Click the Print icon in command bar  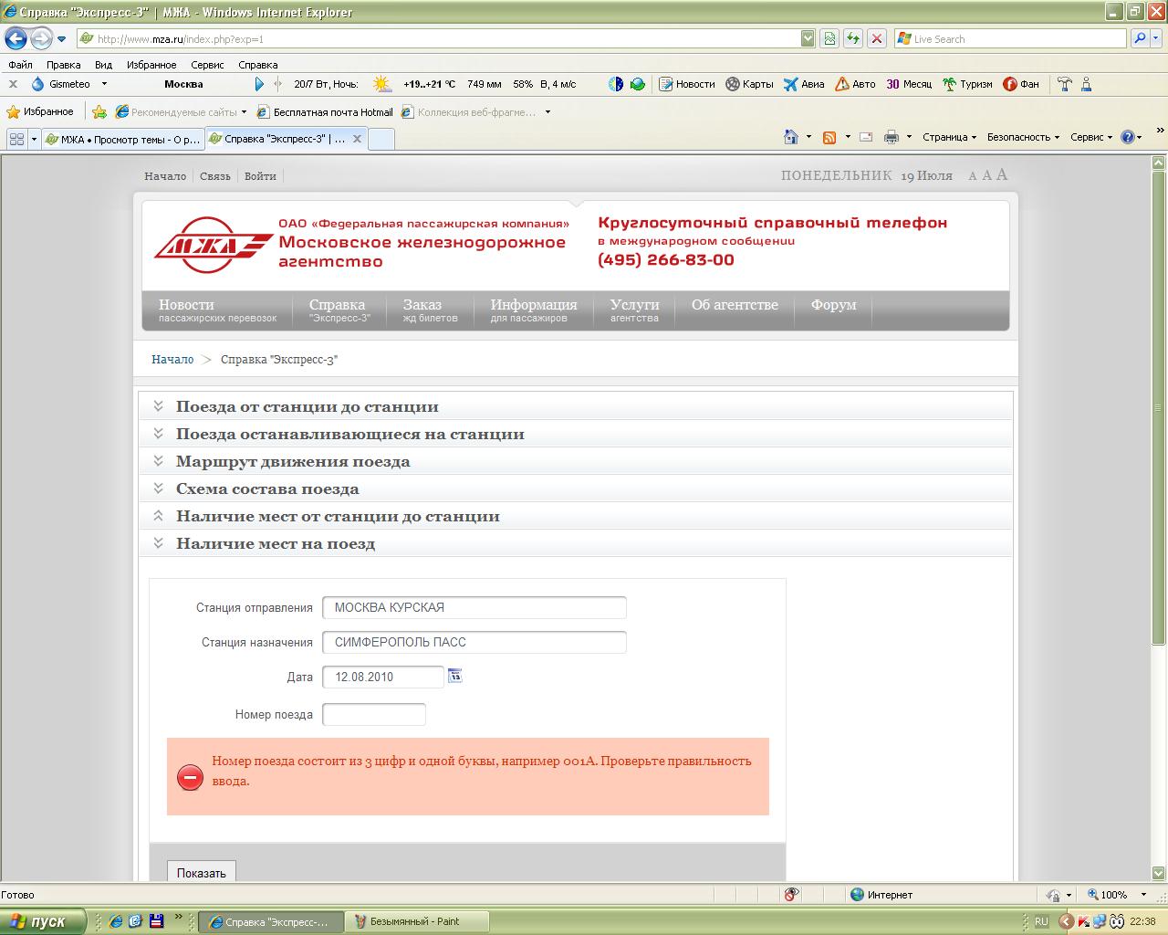point(891,137)
